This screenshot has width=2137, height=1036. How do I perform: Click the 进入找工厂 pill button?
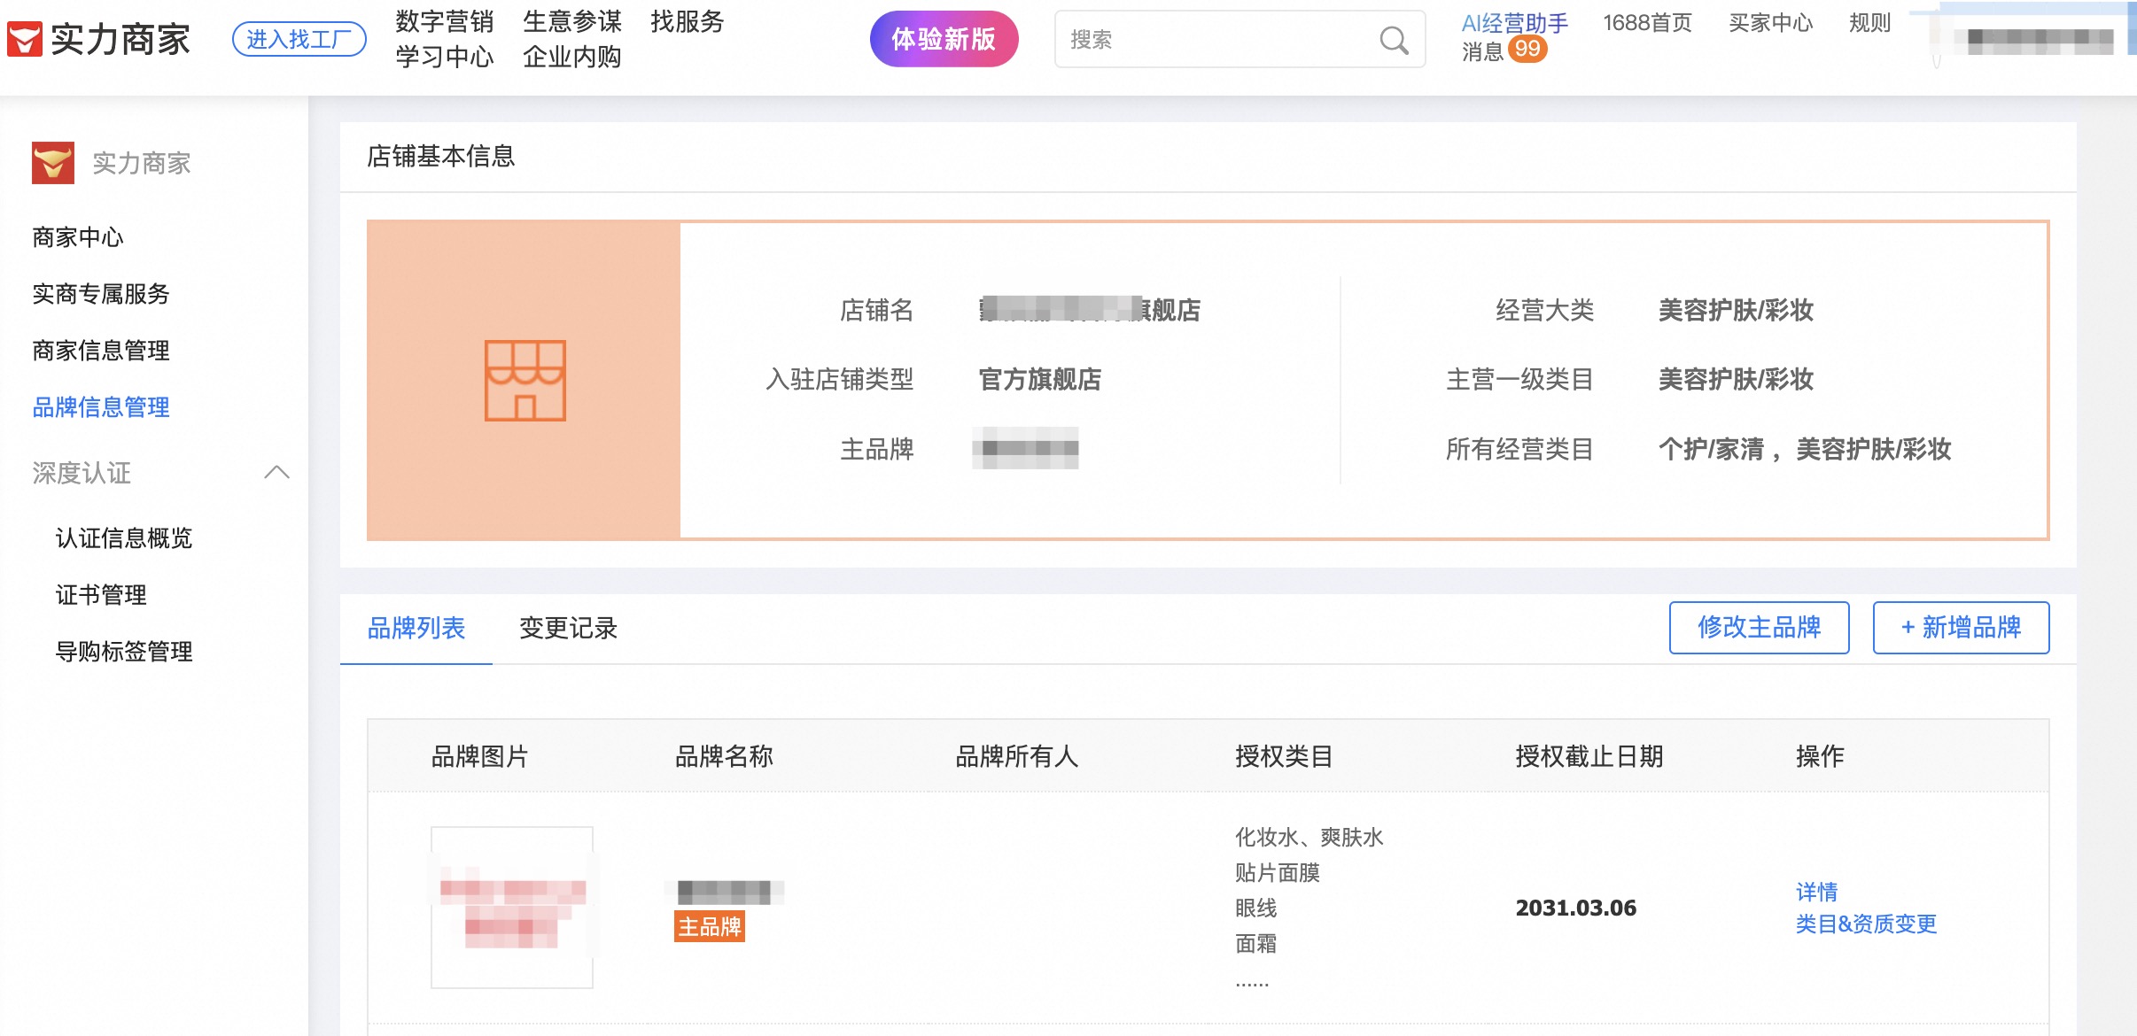pos(299,39)
